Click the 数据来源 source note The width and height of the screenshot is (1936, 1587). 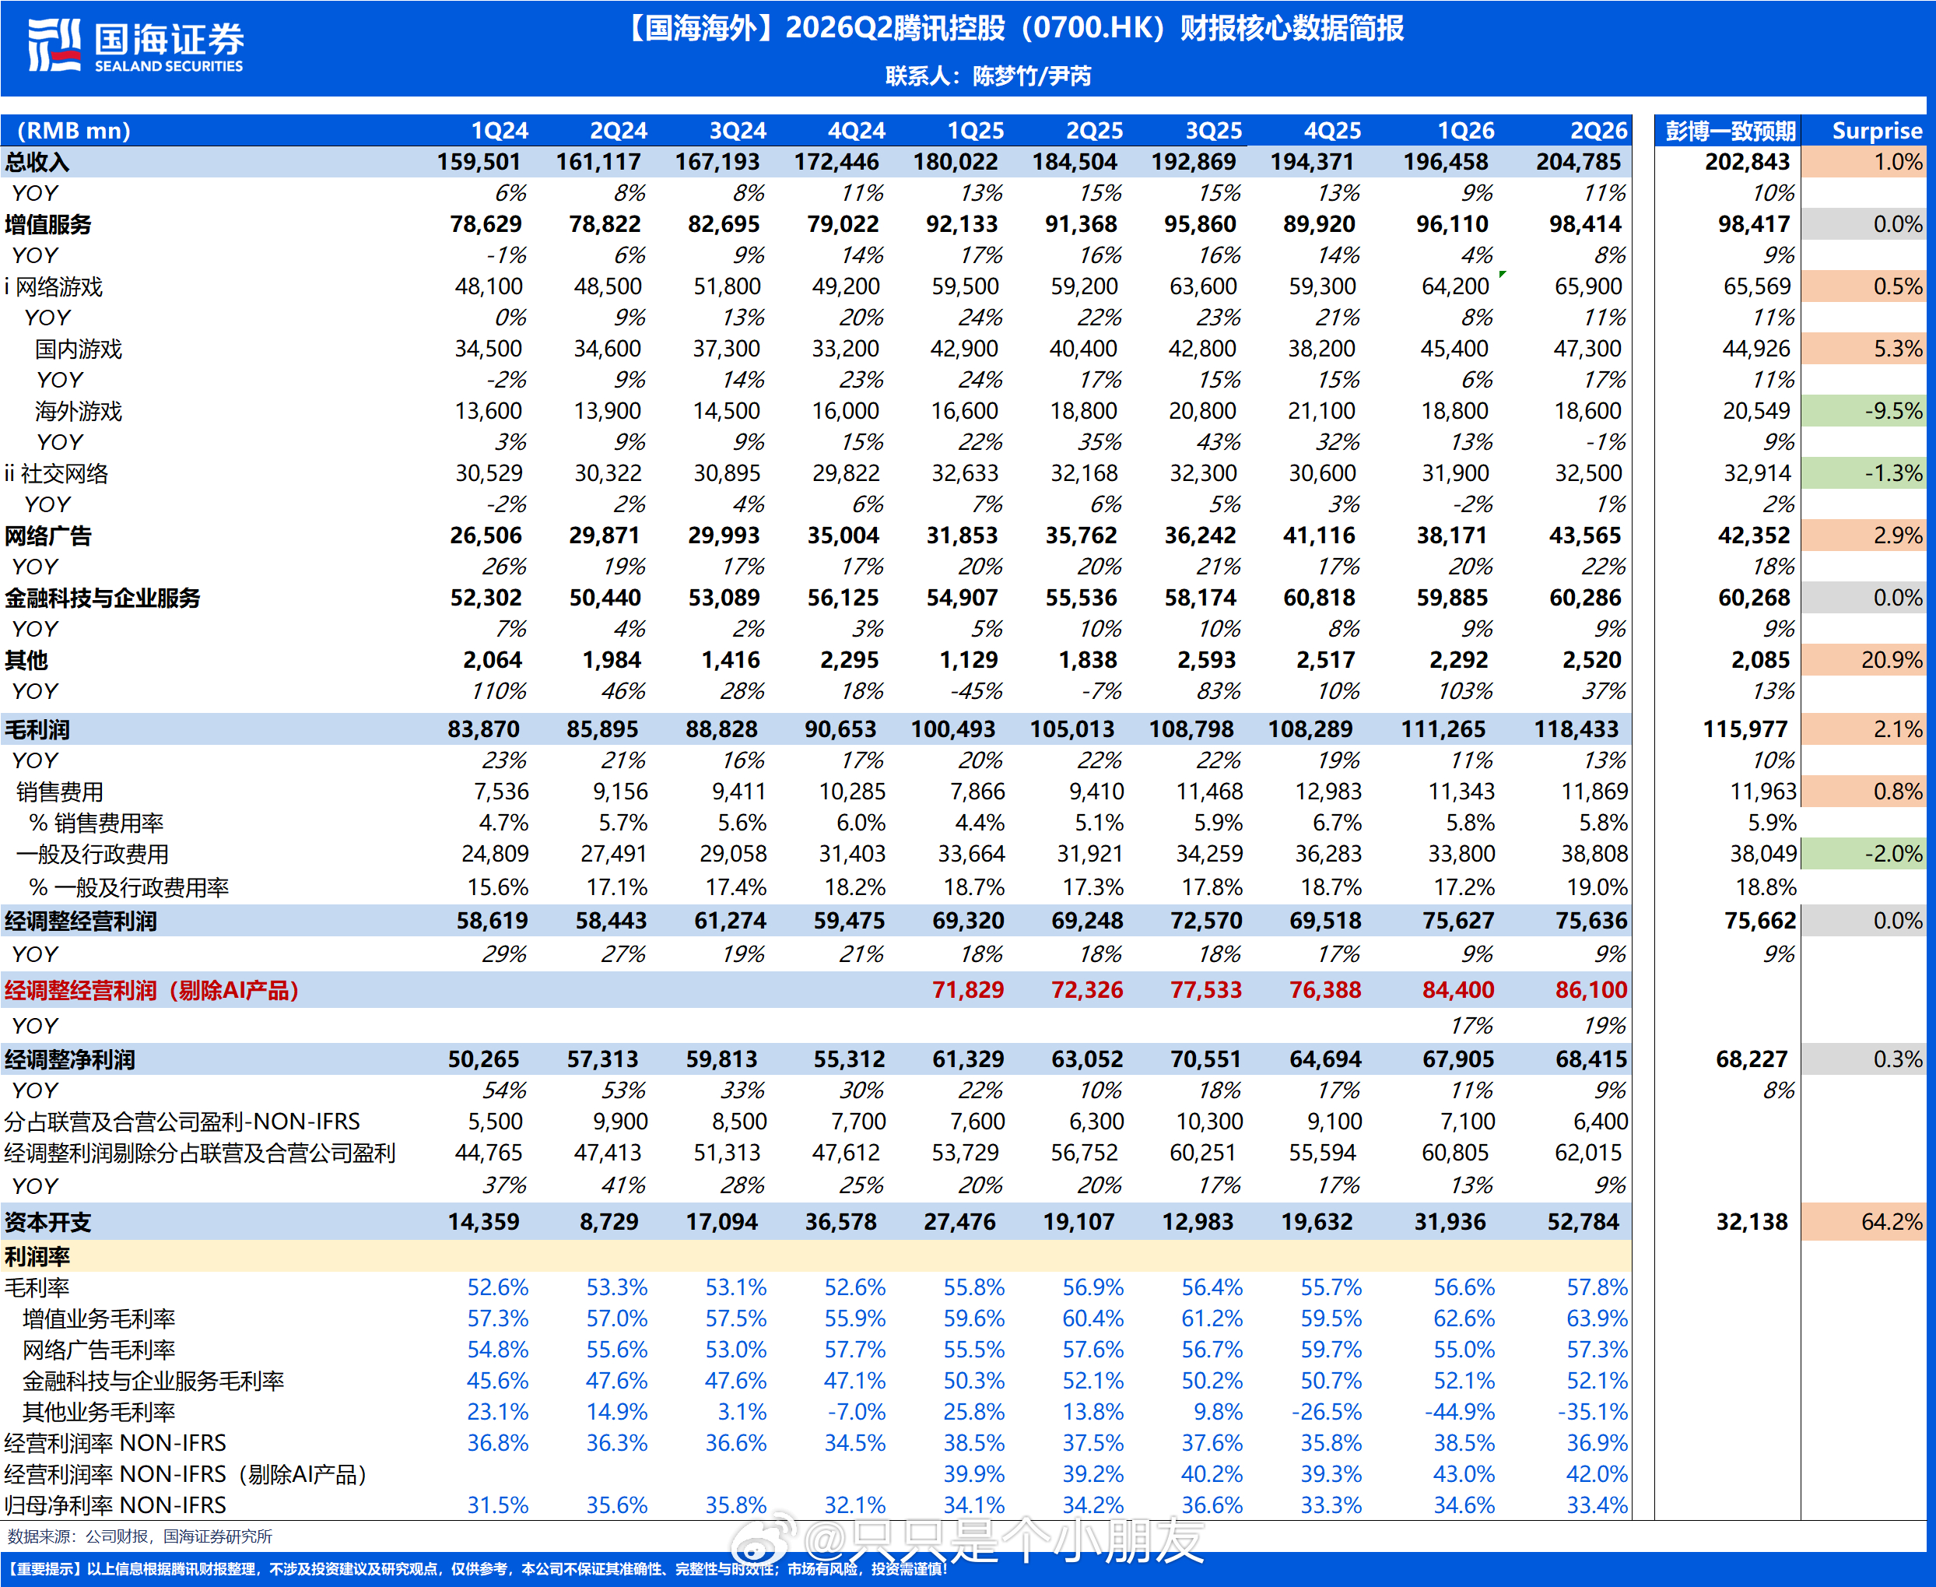click(x=140, y=1536)
